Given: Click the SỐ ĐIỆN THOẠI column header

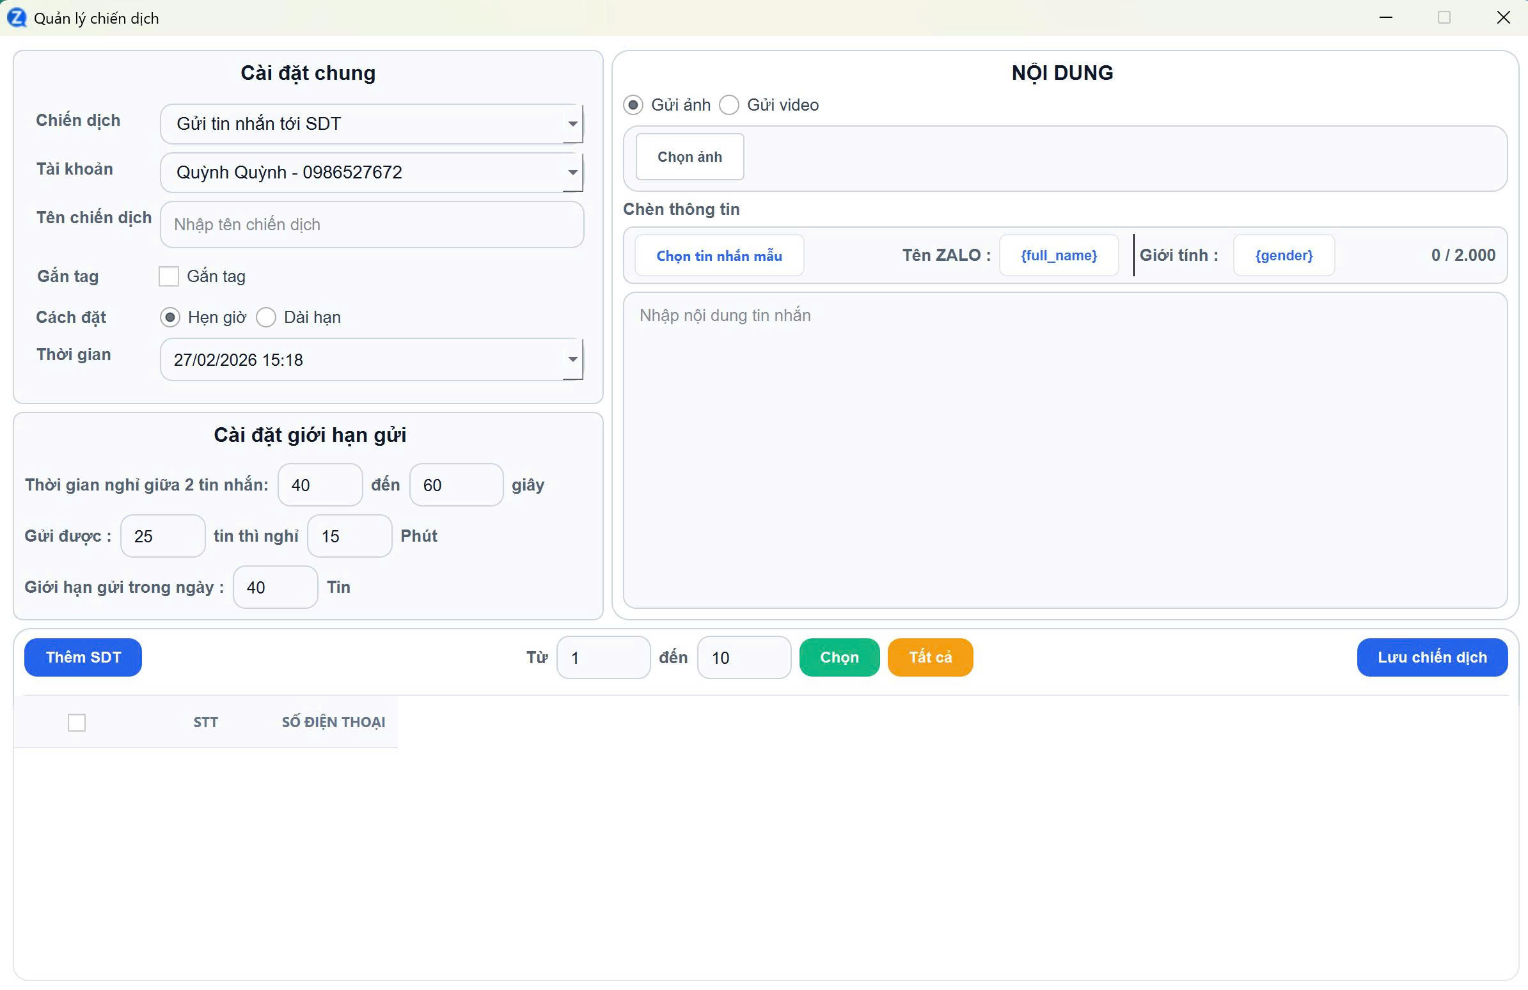Looking at the screenshot, I should coord(333,722).
